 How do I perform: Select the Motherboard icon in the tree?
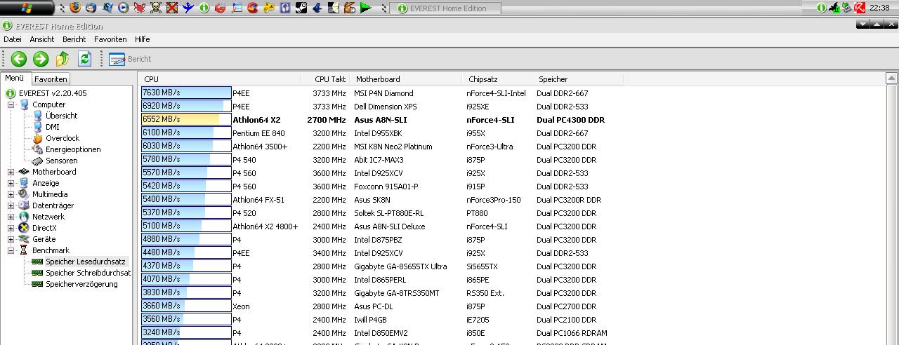[25, 172]
